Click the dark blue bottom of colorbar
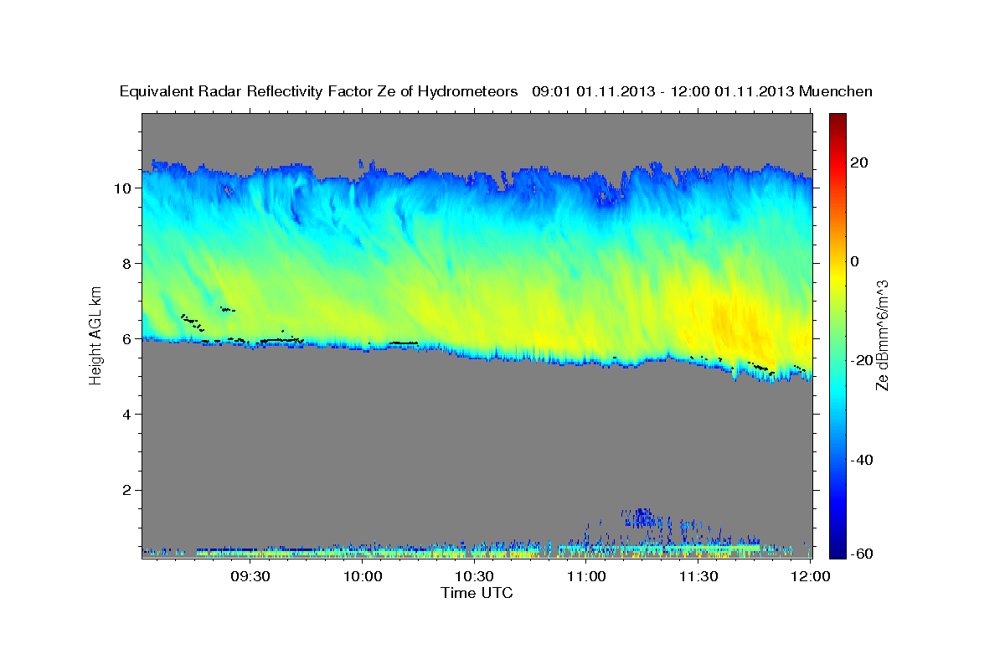The width and height of the screenshot is (1005, 670). [x=837, y=549]
